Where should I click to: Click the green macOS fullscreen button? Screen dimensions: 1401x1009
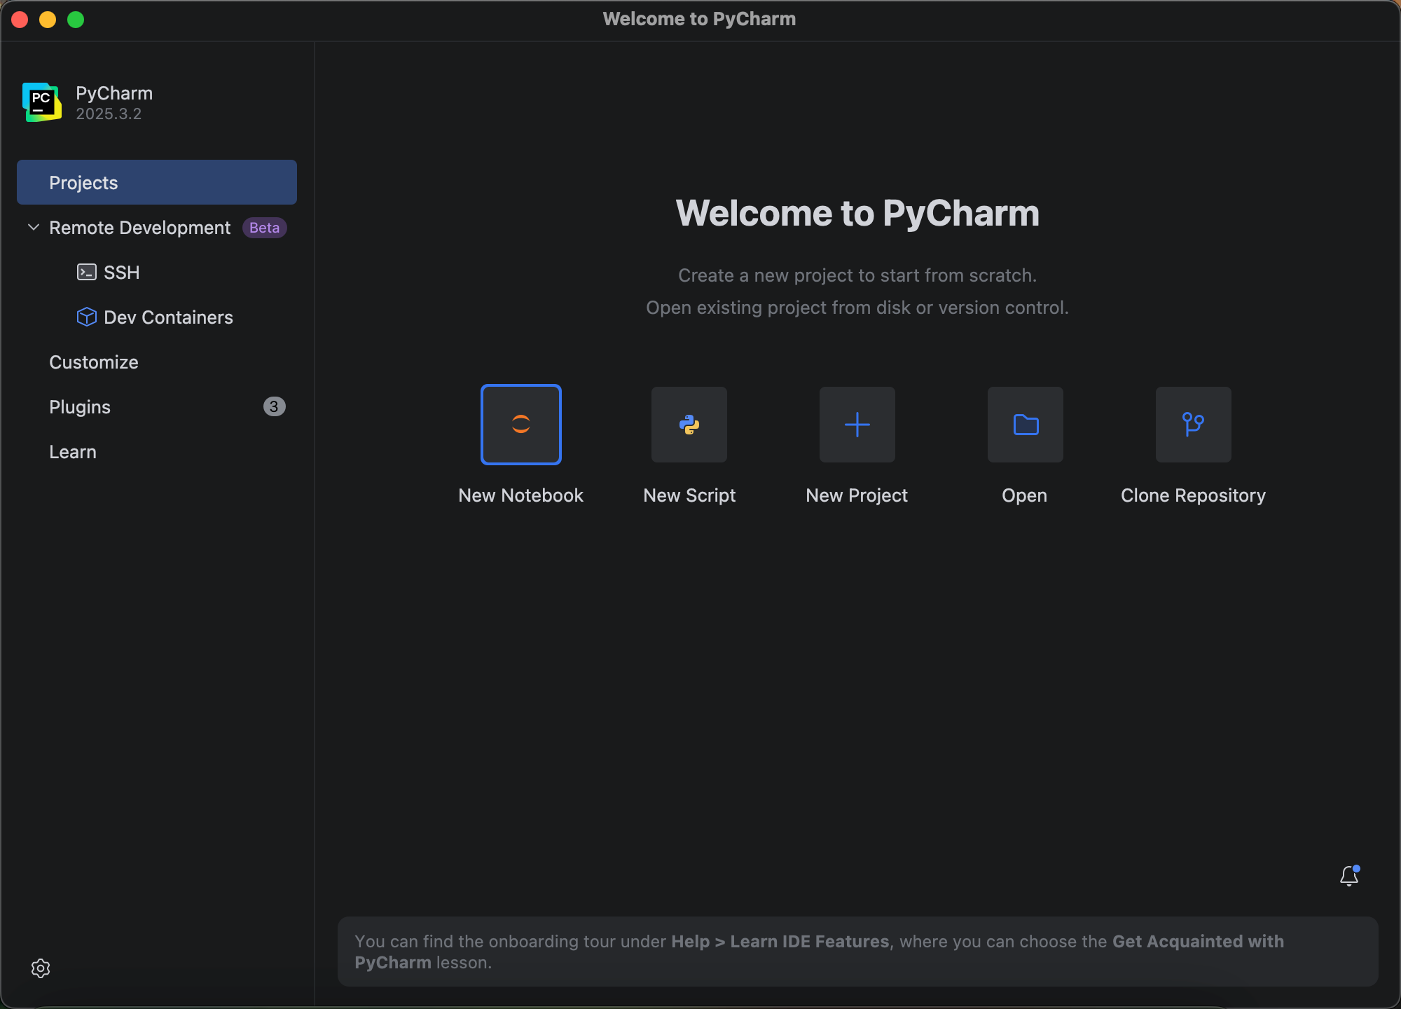76,20
